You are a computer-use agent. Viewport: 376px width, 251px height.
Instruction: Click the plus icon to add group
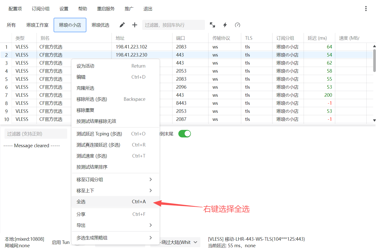[135, 25]
